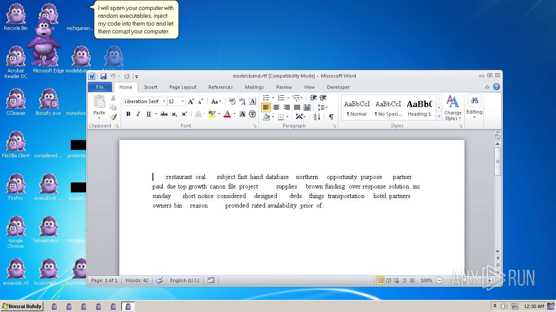Click the Character Border icon
This screenshot has width=556, height=312.
click(x=252, y=101)
